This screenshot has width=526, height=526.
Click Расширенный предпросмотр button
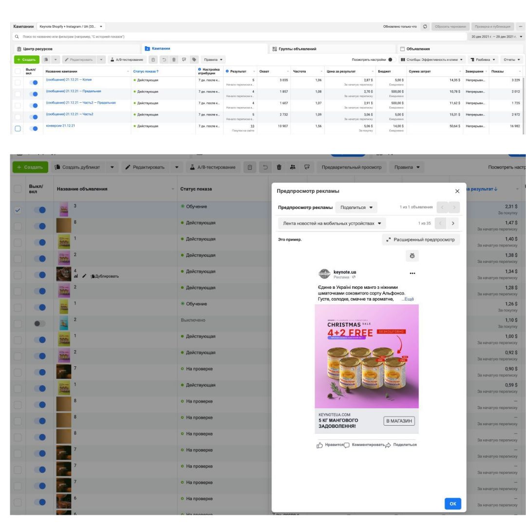[421, 240]
